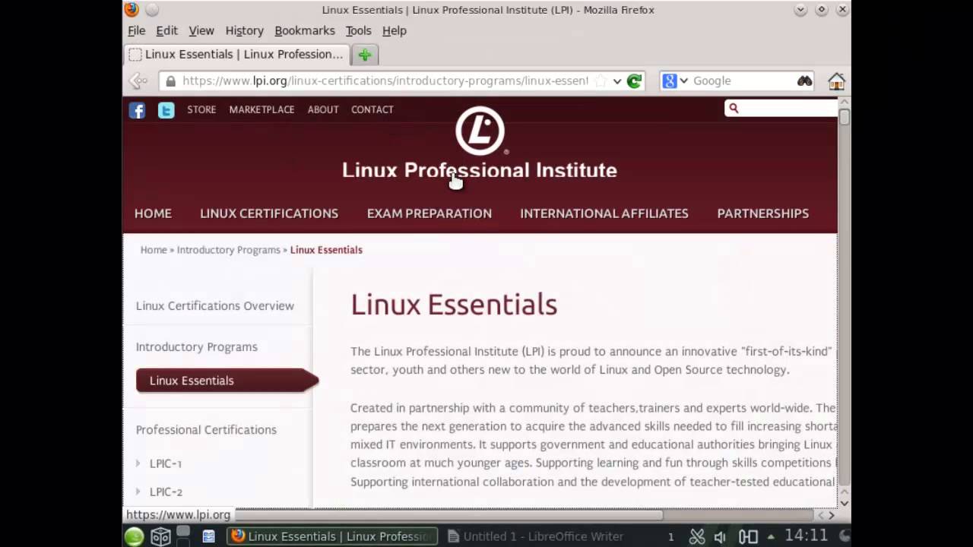This screenshot has width=973, height=547.
Task: Open the browser Home icon
Action: [836, 81]
